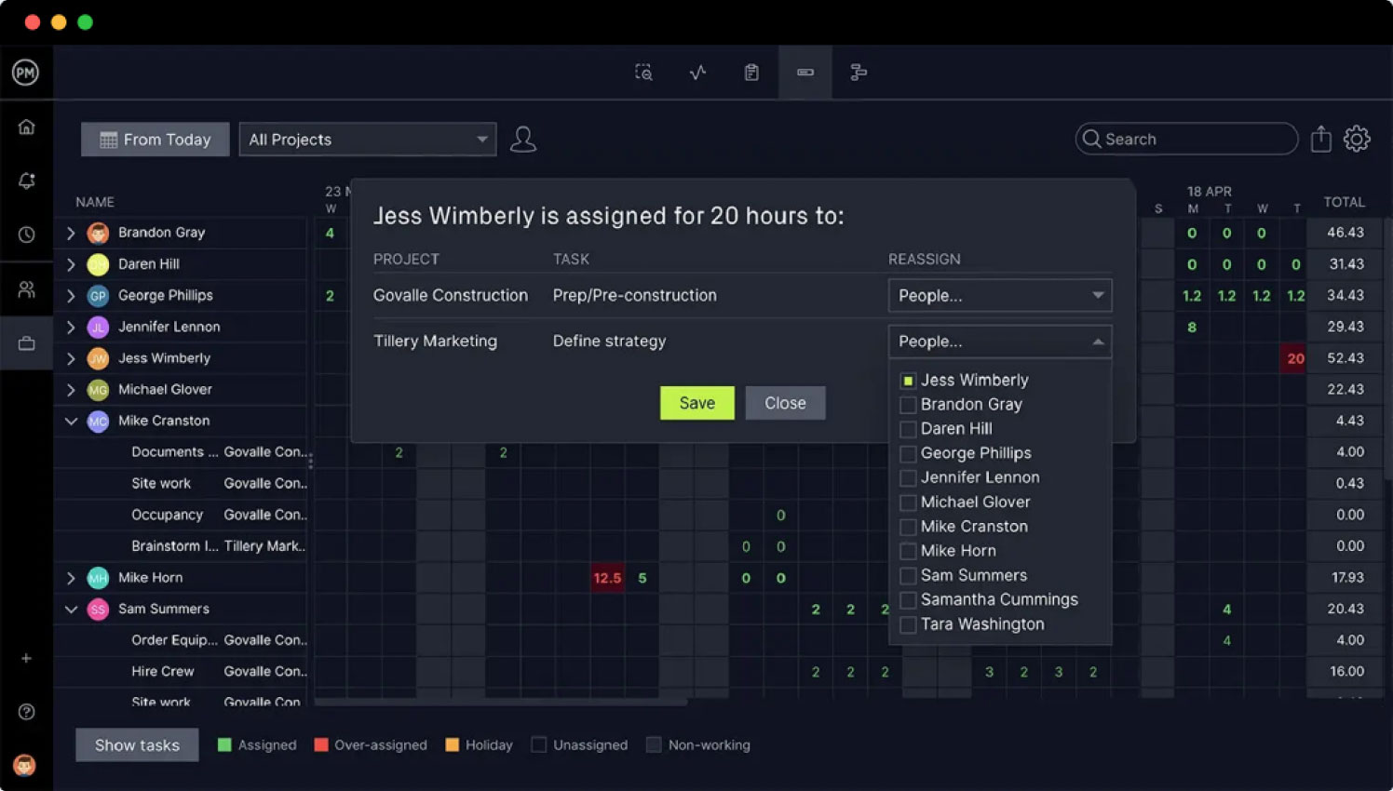Expand the Jess Wimberly row
The height and width of the screenshot is (791, 1393).
72,358
